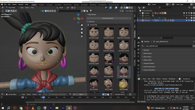Open the Global transform orientation dropdown
Viewport: 195px width, 110px height.
click(61, 8)
